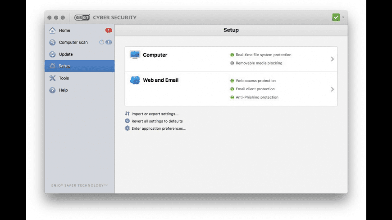Open Computer scan in sidebar

point(79,42)
